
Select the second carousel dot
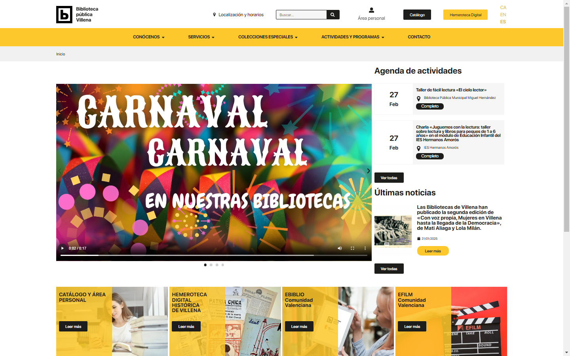(x=211, y=265)
